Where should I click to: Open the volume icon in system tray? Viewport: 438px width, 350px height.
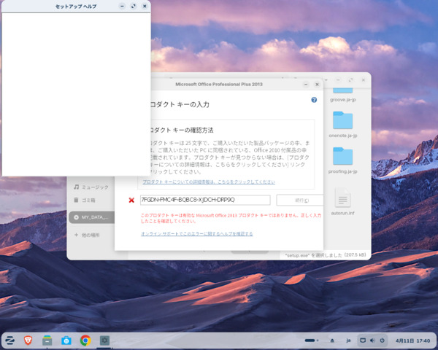pos(372,341)
